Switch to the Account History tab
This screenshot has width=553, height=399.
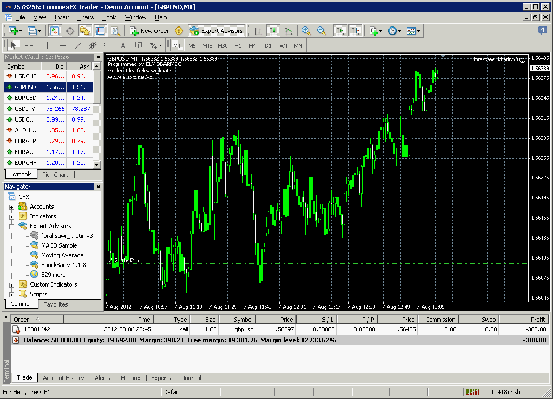(x=63, y=378)
